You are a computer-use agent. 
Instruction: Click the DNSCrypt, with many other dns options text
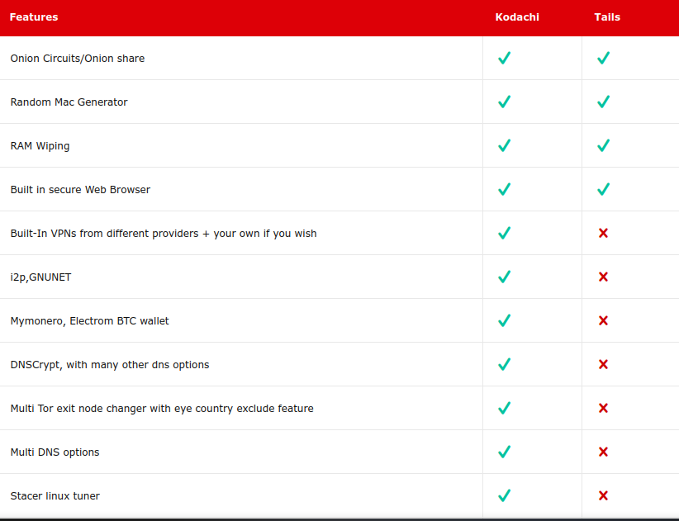click(110, 365)
